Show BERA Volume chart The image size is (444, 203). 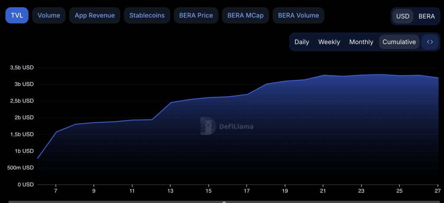coord(298,16)
